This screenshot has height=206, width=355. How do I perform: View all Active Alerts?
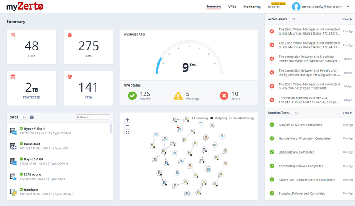click(347, 20)
